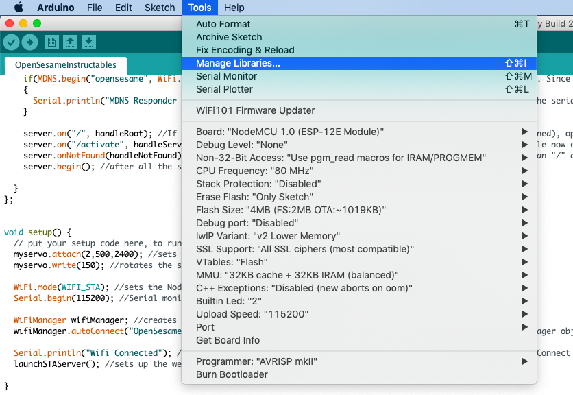
Task: Save the sketch using the down-arrow icon
Action: tap(89, 42)
